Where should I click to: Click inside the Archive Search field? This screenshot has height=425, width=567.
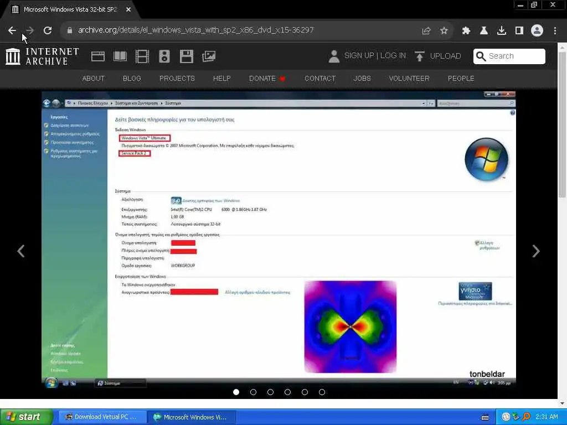point(509,56)
